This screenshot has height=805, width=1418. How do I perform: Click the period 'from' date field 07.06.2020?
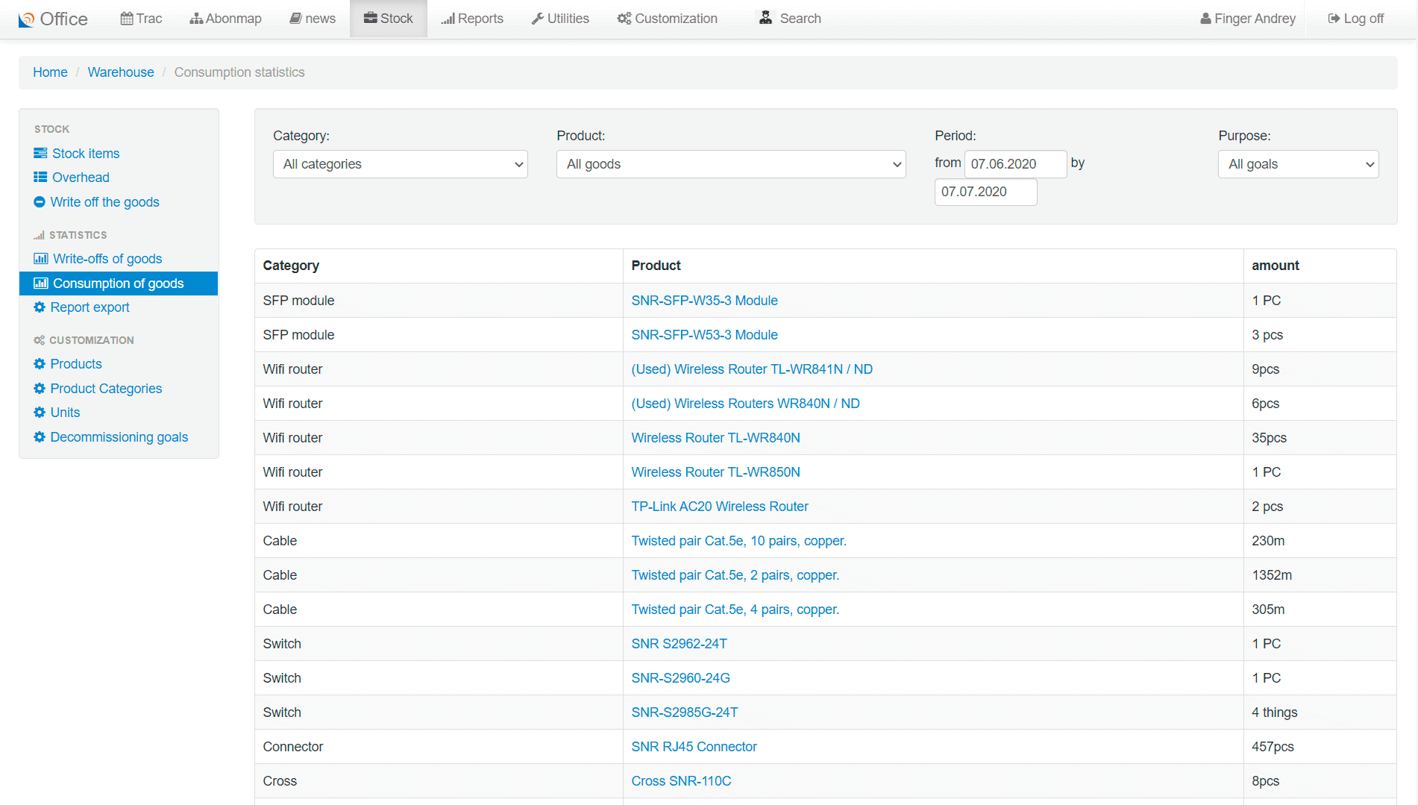point(1015,164)
